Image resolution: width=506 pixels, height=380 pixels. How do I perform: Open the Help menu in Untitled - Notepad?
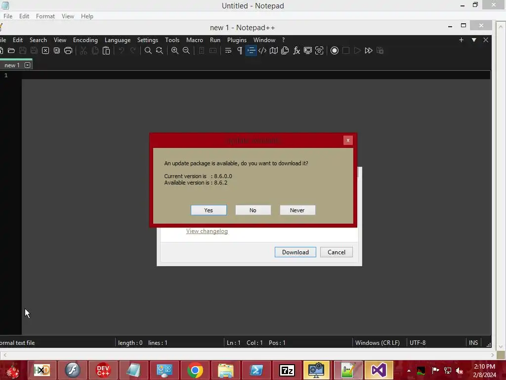(87, 16)
